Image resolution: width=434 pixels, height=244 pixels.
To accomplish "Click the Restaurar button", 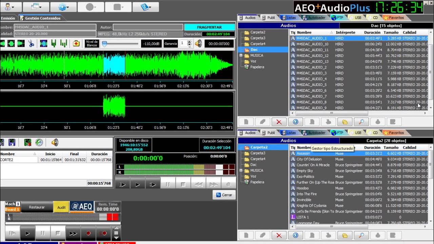I will [x=37, y=207].
